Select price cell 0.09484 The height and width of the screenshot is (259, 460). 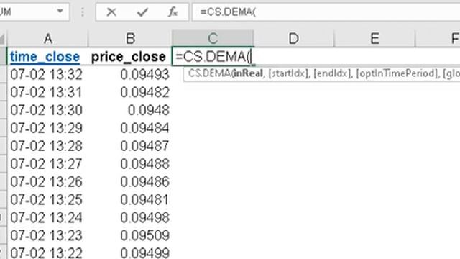[130, 128]
